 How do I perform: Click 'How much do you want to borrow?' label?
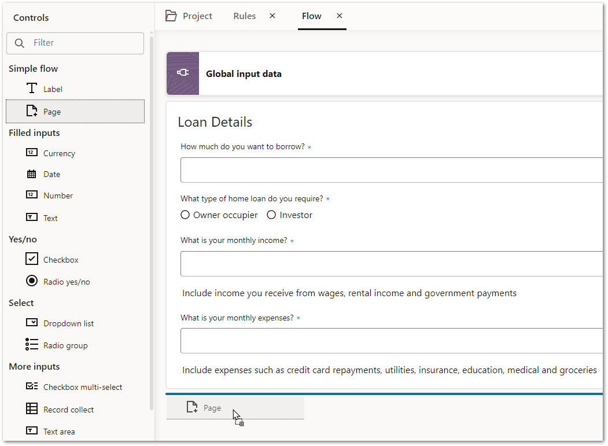pos(243,146)
